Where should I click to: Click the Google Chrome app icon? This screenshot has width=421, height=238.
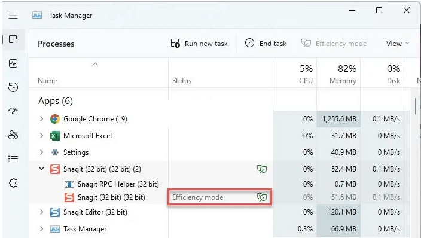pyautogui.click(x=55, y=119)
